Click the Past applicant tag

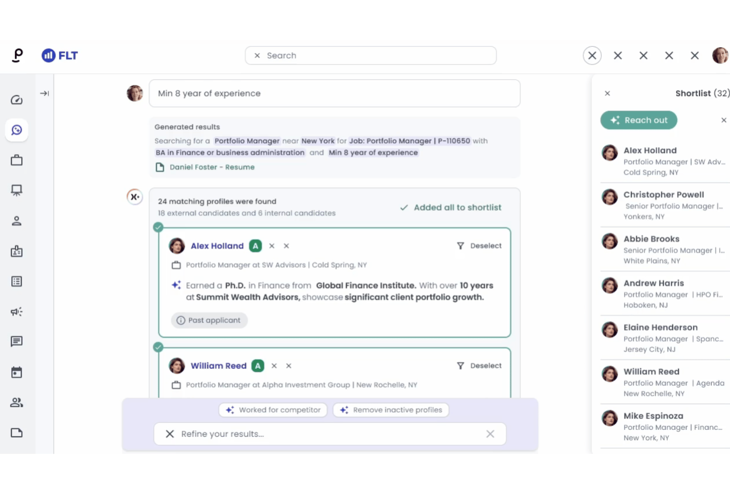tap(209, 320)
